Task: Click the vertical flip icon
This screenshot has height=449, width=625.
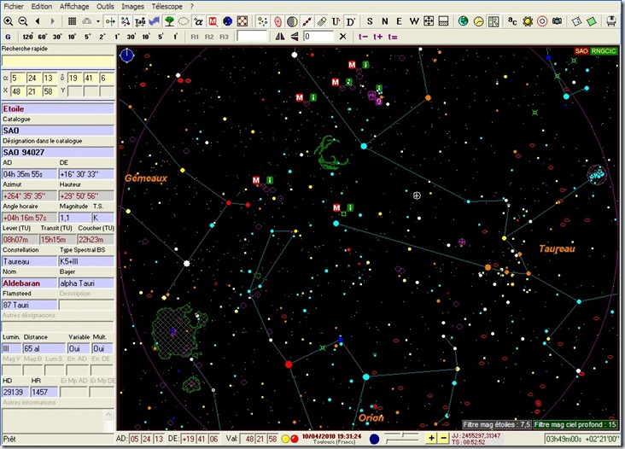Action: (x=295, y=37)
